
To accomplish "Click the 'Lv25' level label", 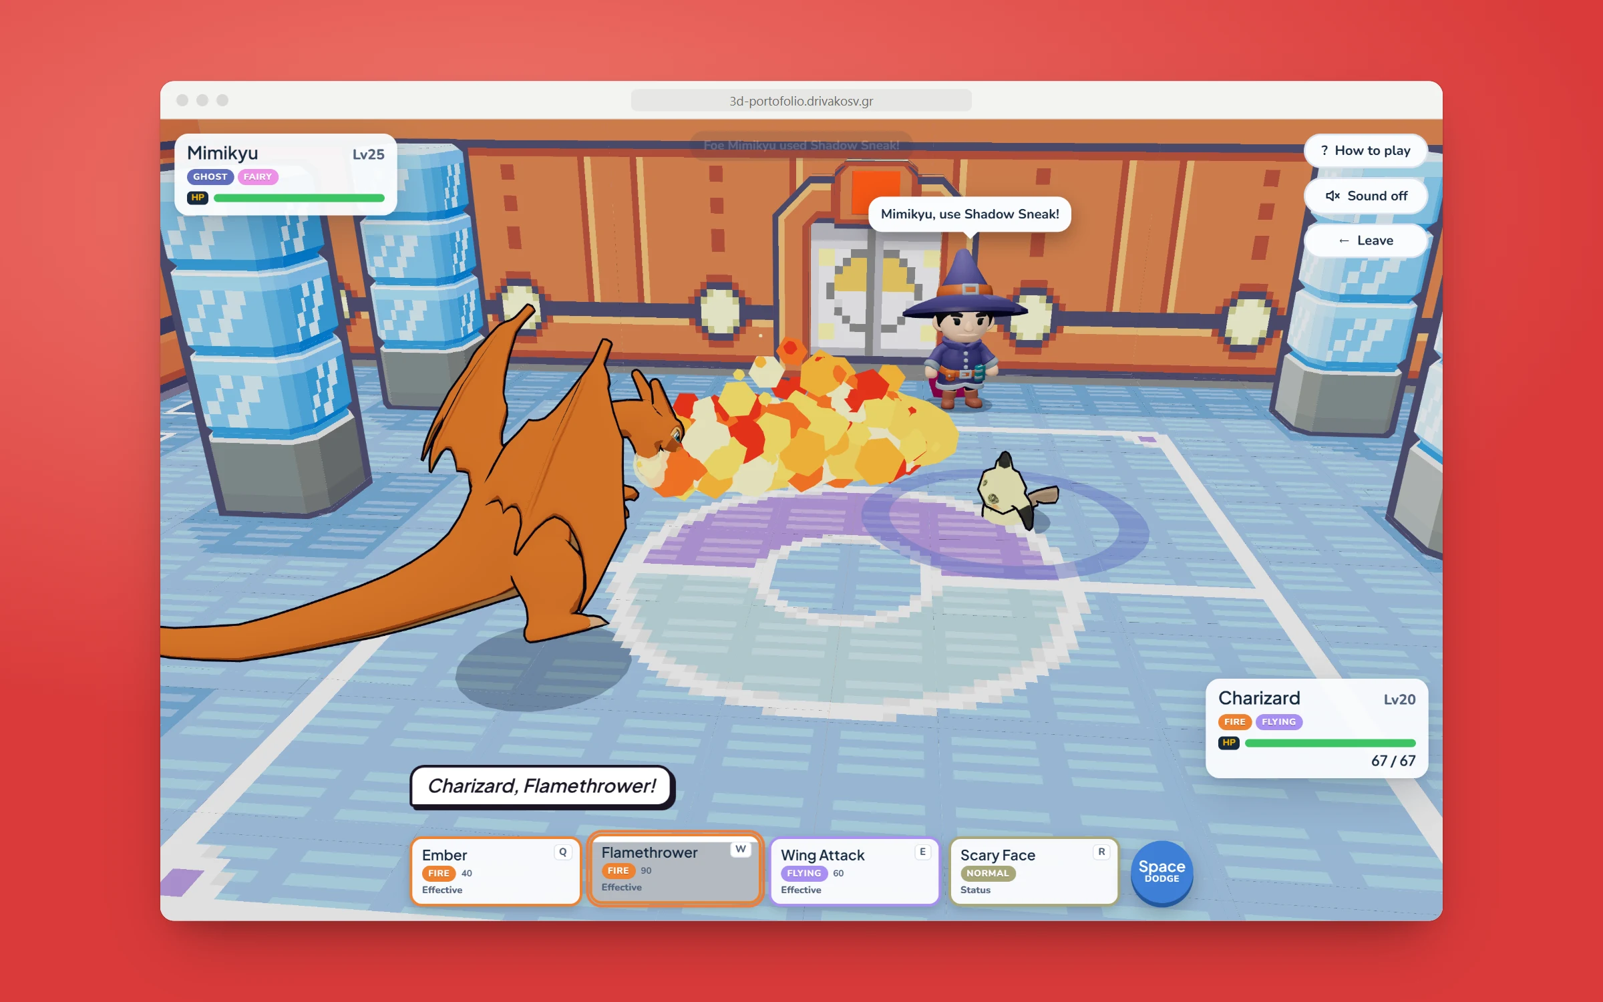I will [368, 154].
